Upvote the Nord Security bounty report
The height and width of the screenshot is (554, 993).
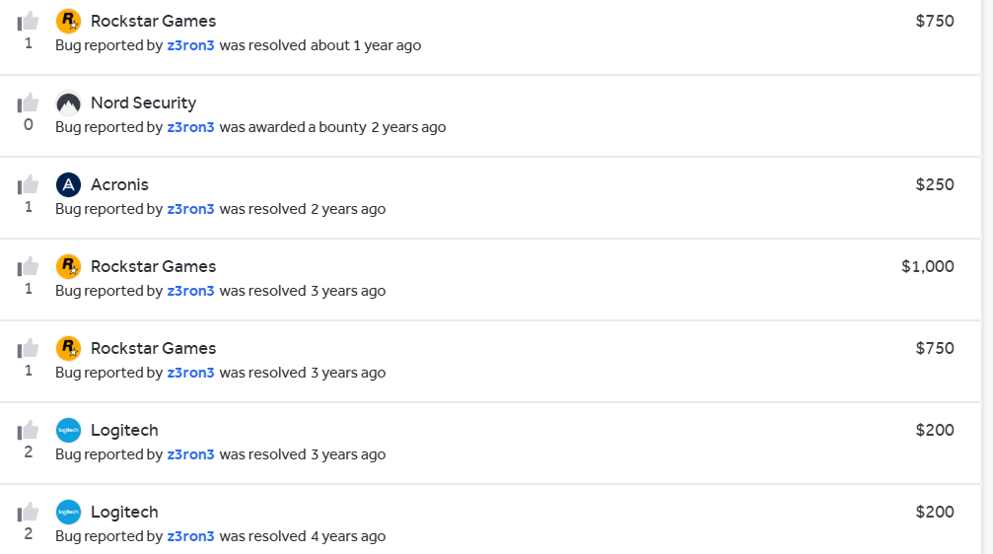click(28, 104)
